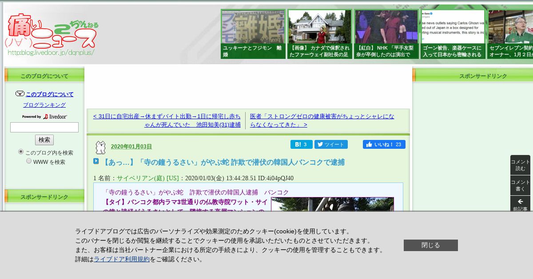Click the face icon beside このブログについて
This screenshot has height=279, width=533.
pos(20,94)
